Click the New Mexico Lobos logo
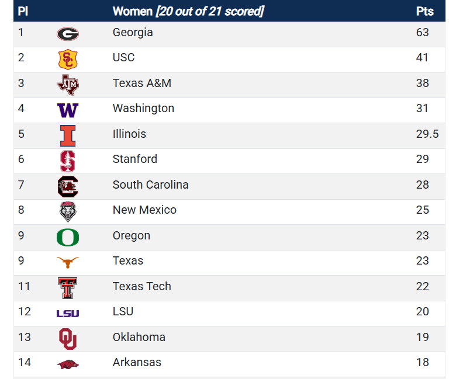449x379 pixels. (68, 212)
